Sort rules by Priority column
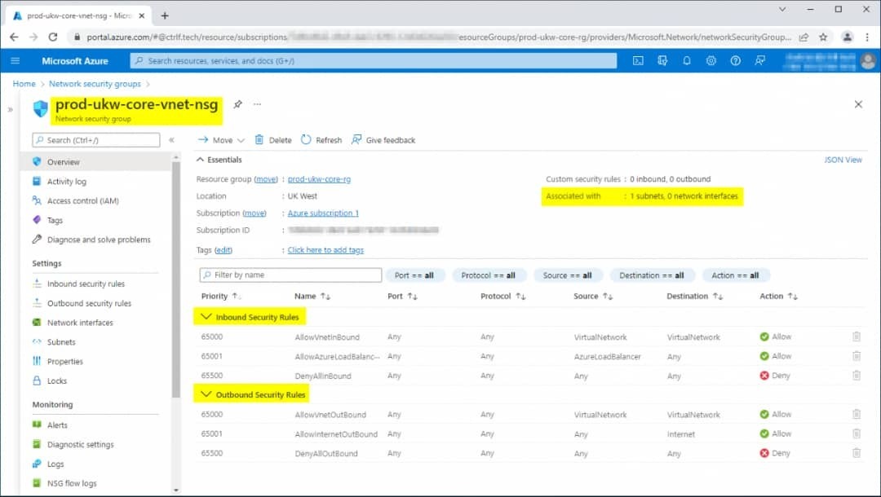The height and width of the screenshot is (497, 881). coord(220,297)
